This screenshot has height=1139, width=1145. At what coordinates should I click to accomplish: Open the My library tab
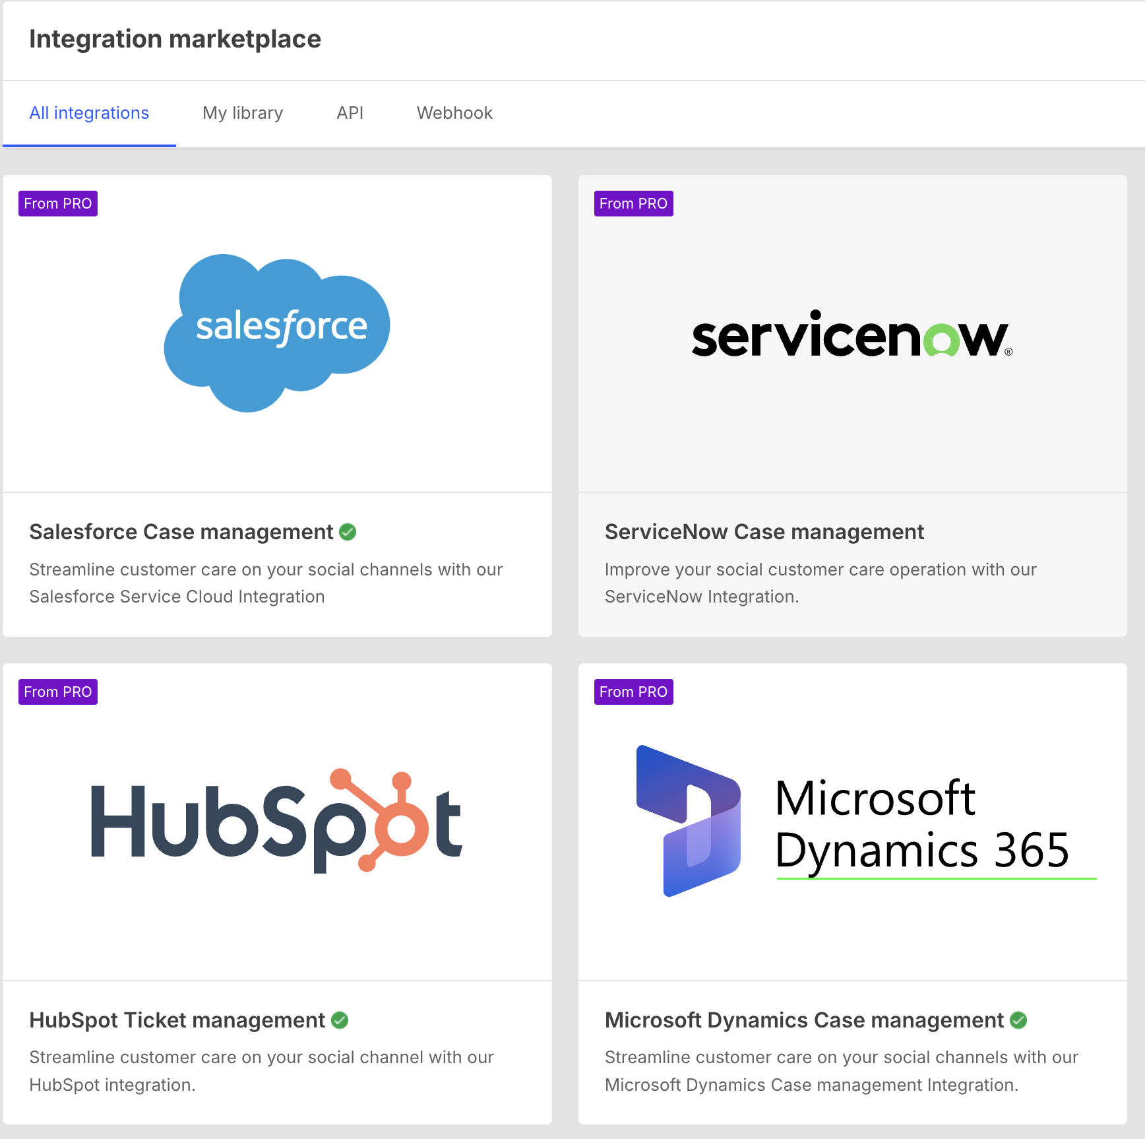click(x=243, y=113)
